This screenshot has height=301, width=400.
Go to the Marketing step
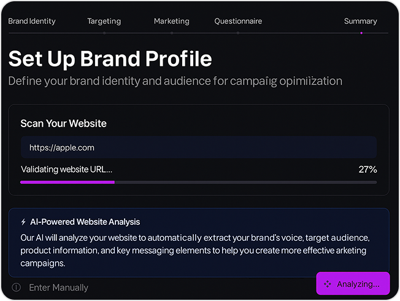tap(172, 21)
